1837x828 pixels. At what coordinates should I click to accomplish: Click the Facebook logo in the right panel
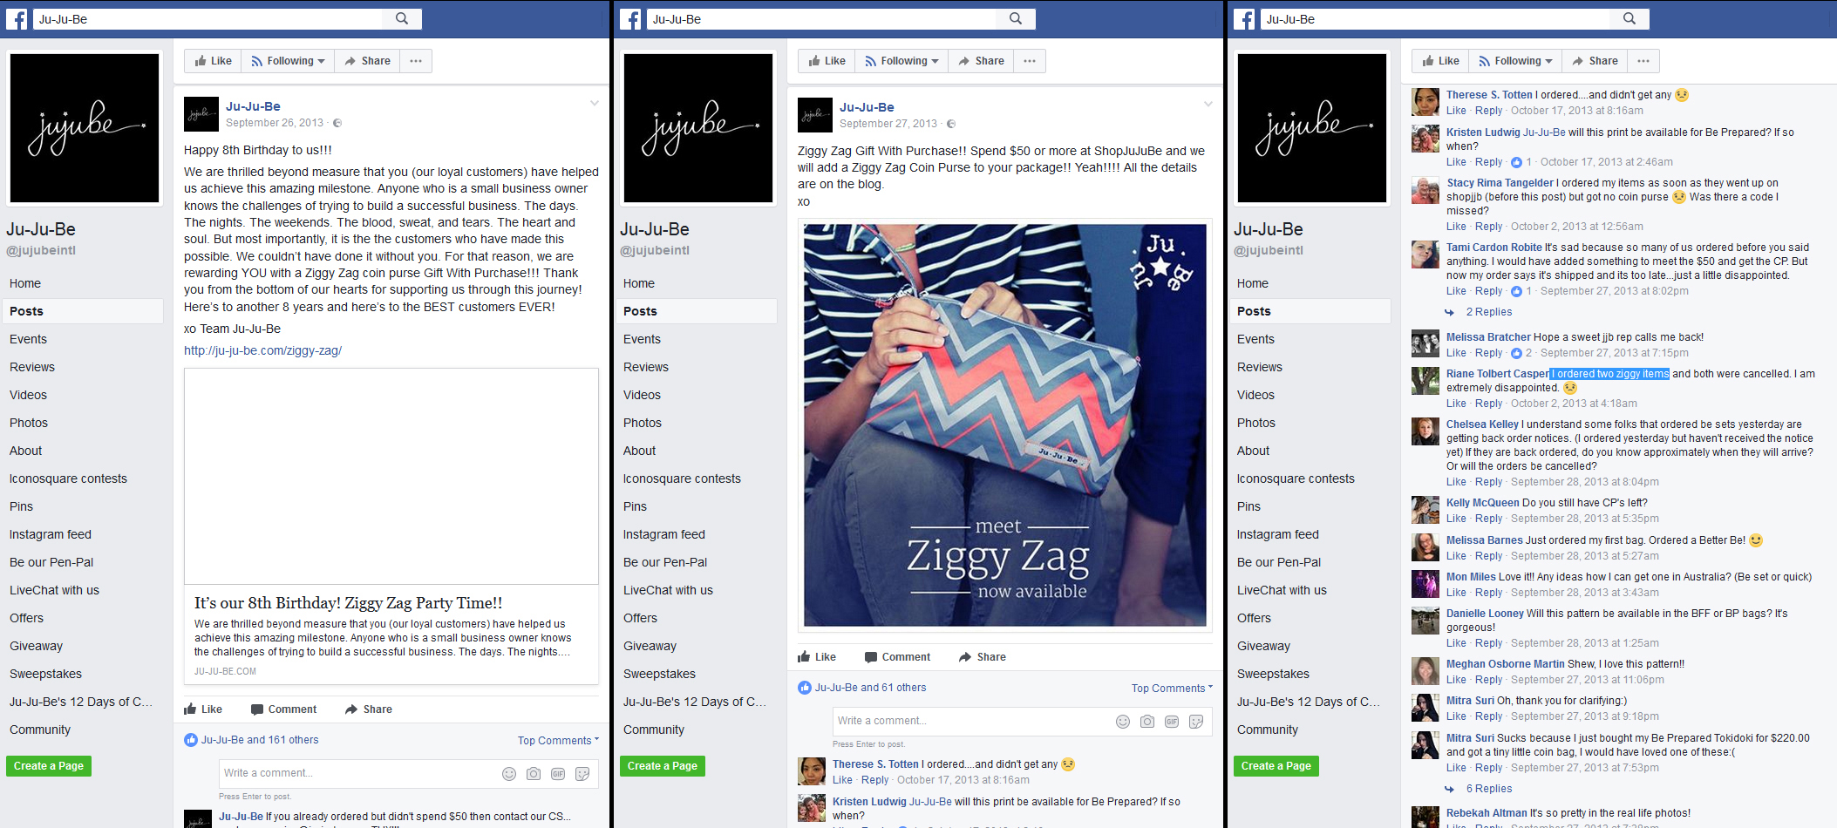(x=1244, y=19)
